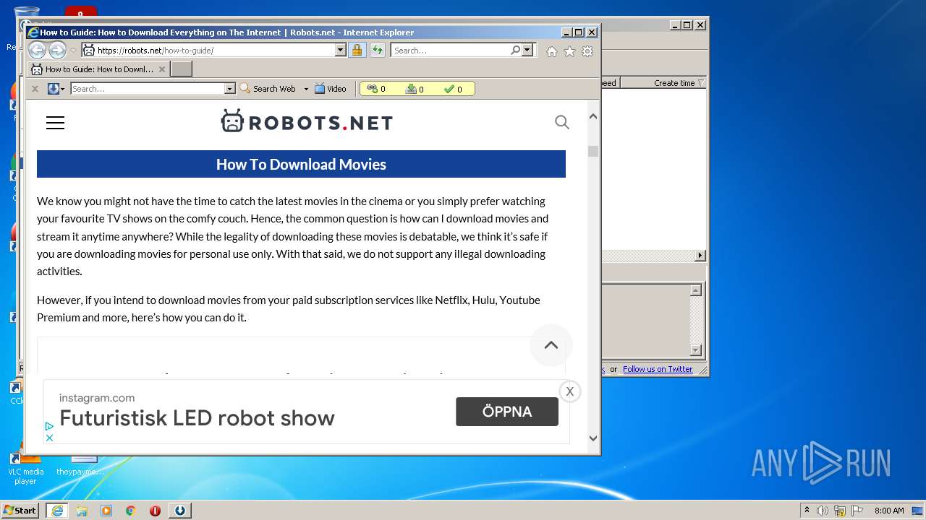Viewport: 926px width, 520px height.
Task: Click the ad's small blue X icon
Action: point(49,438)
